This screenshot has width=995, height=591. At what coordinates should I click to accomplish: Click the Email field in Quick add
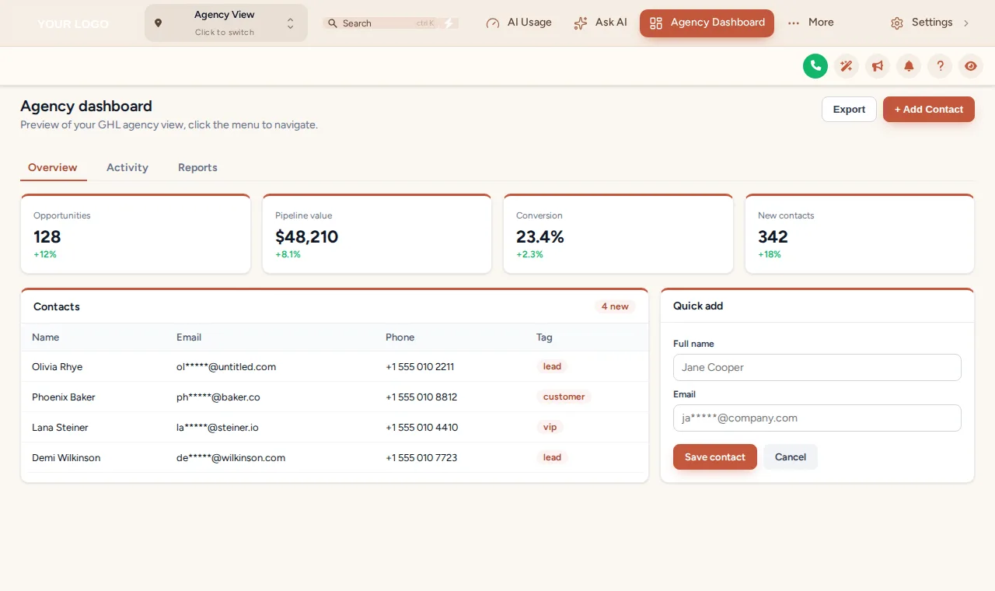[817, 418]
